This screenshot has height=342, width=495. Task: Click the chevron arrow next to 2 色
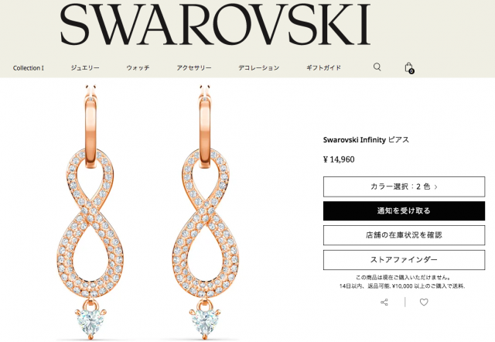pos(436,187)
